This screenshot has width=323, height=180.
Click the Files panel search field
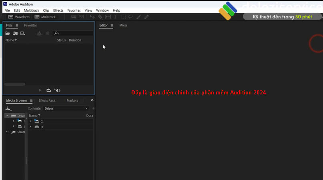click(74, 34)
